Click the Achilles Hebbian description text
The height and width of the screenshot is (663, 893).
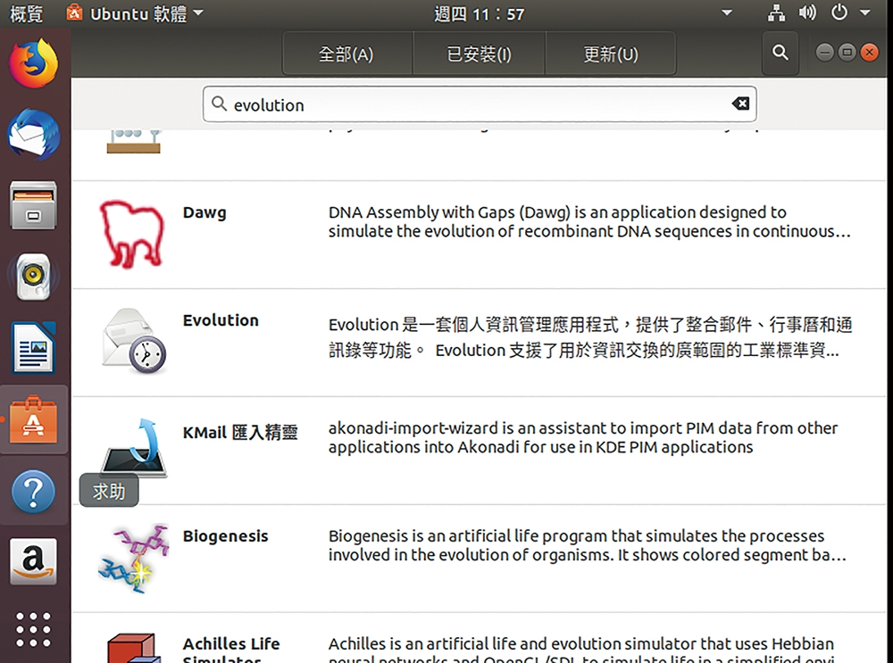pos(581,650)
